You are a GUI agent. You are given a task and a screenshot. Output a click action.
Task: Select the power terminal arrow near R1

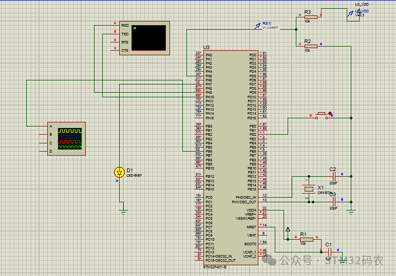[288, 229]
